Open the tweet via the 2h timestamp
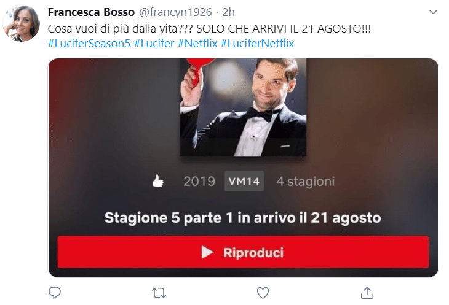The height and width of the screenshot is (305, 449). 228,12
